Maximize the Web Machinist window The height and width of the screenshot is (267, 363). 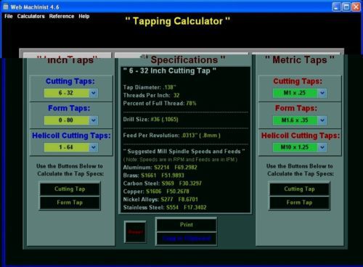(346, 7)
